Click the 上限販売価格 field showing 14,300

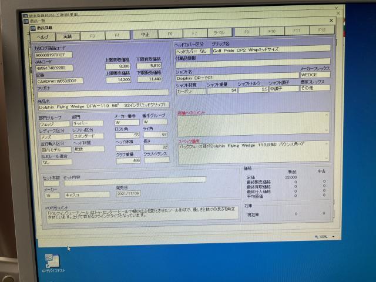point(119,79)
